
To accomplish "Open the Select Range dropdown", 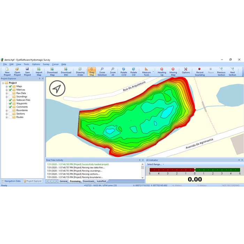I will click(155, 164).
